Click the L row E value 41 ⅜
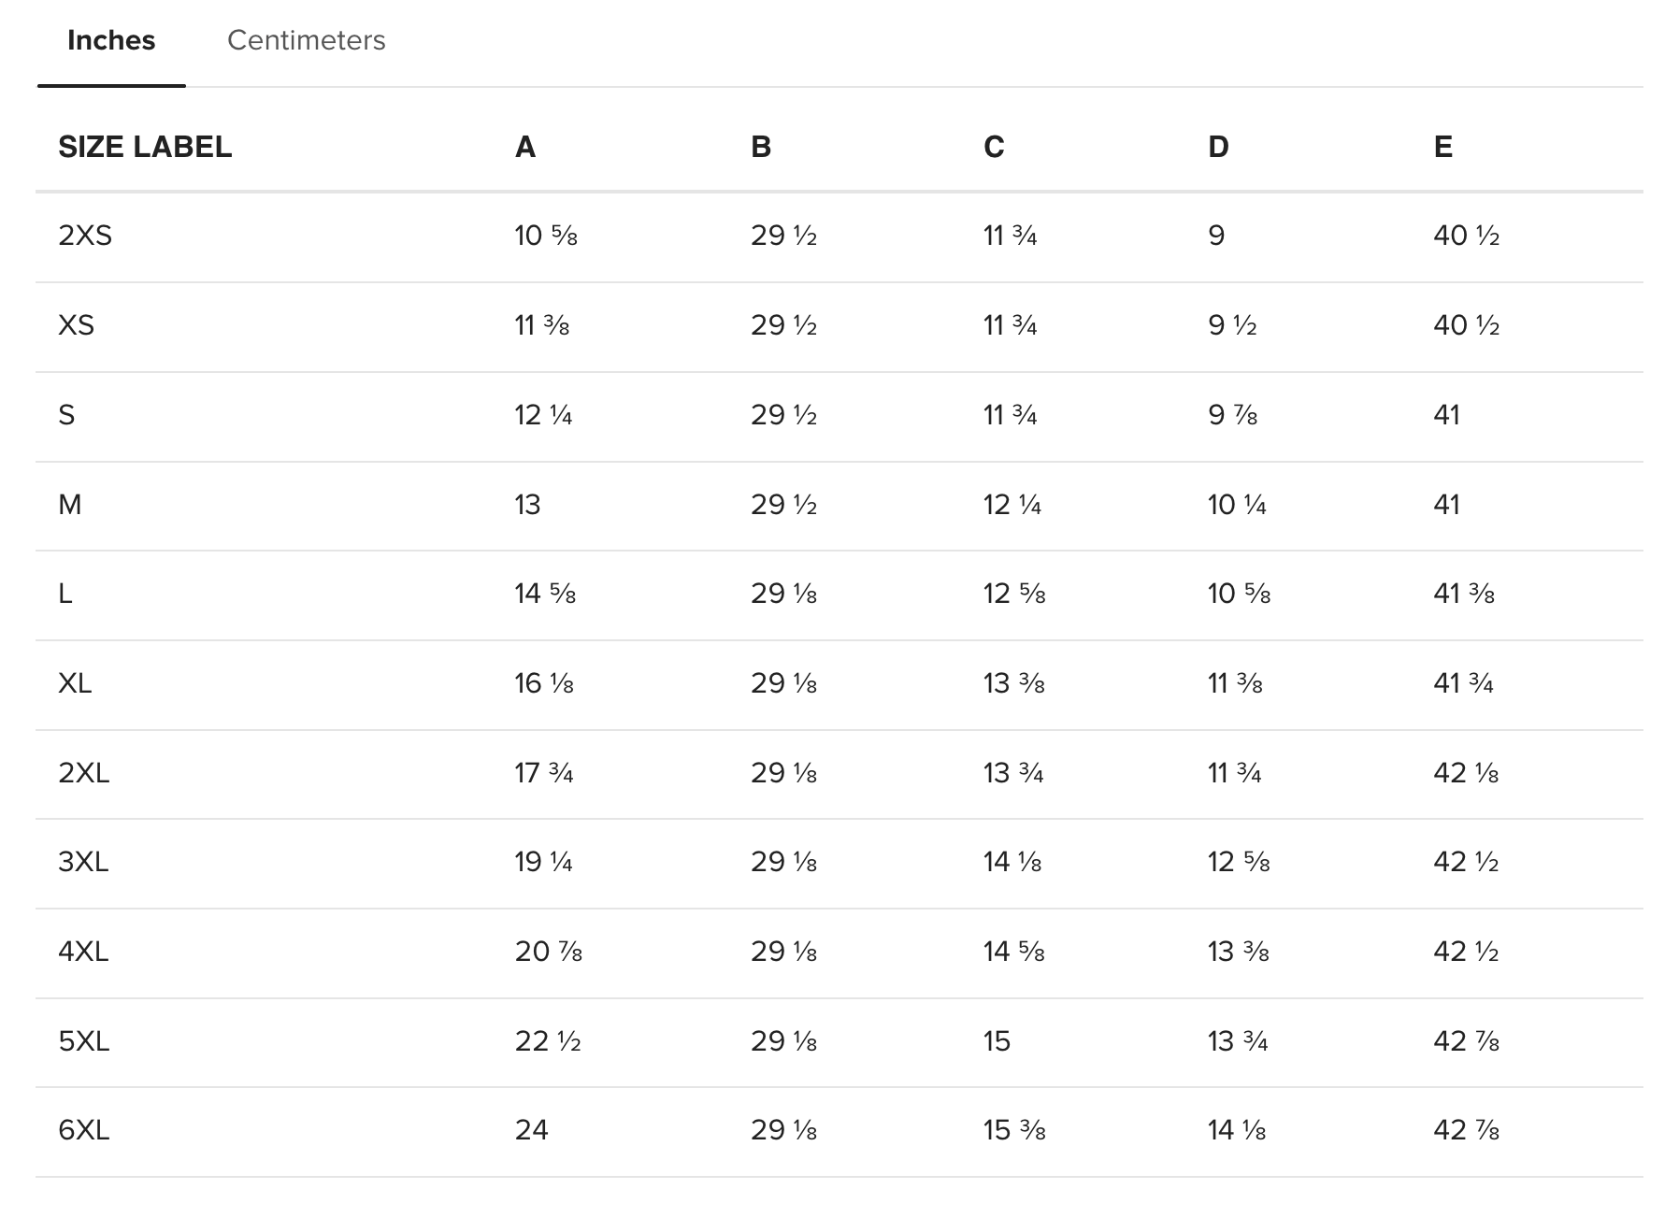 [x=1464, y=594]
